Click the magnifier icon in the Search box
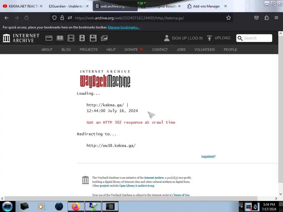This screenshot has height=212, width=283. pos(240,38)
